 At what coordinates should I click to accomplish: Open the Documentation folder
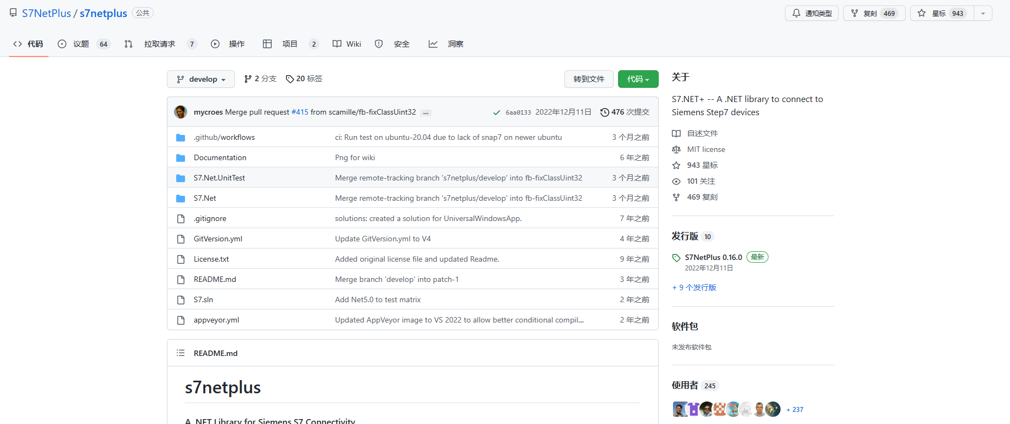220,157
